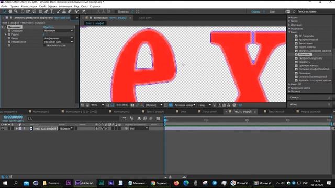Toggle stopwatch for 'Канал' property
335x188 pixels.
[9, 38]
